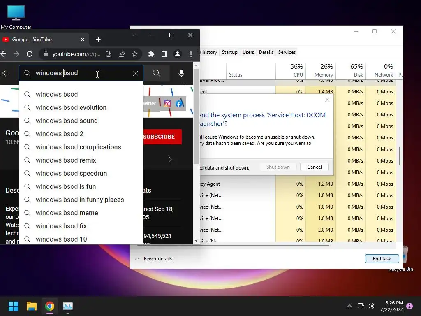This screenshot has width=421, height=316.
Task: Collapse Task Manager with Fewer details
Action: (153, 258)
